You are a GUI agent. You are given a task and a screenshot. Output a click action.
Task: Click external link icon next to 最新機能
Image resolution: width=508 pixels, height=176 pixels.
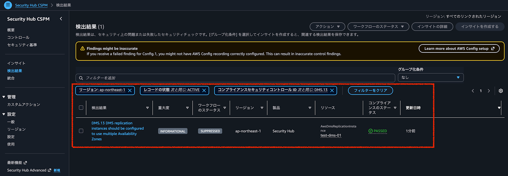coord(25,163)
